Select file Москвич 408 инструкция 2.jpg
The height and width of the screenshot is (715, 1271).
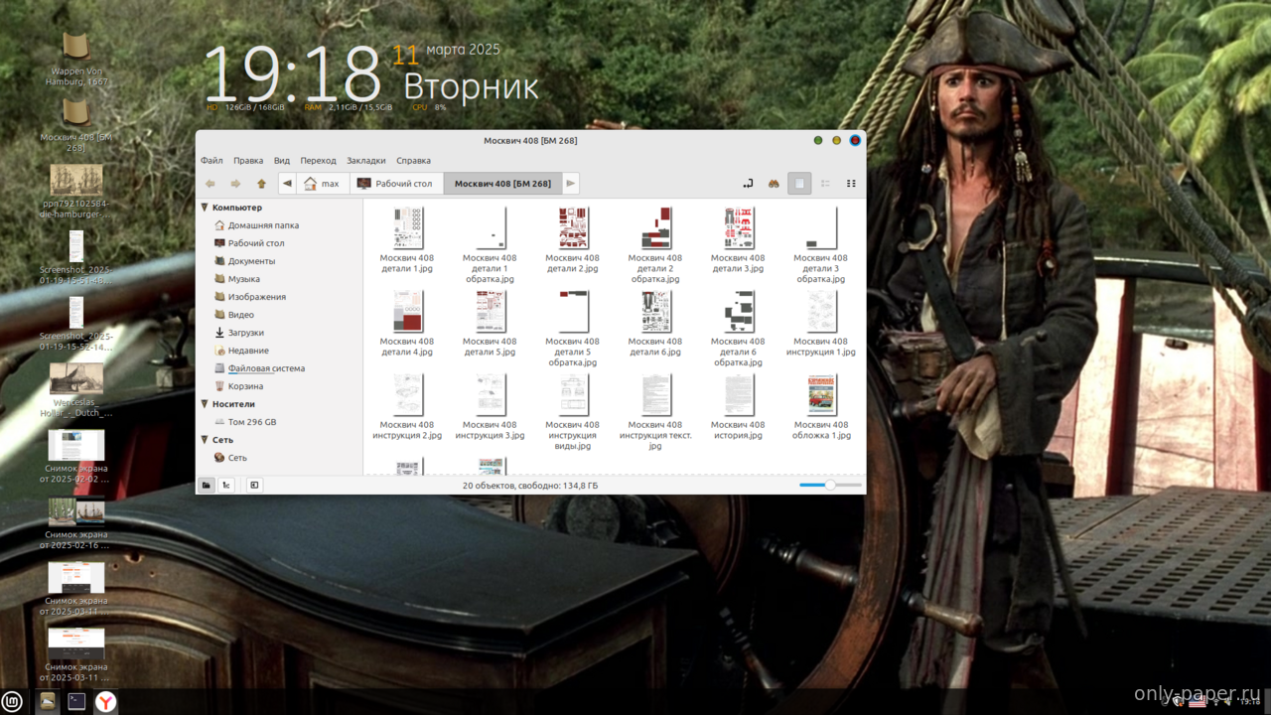pos(407,406)
